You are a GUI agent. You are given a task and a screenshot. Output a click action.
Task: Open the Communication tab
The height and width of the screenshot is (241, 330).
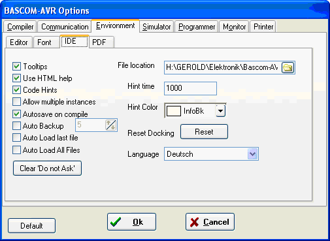pos(65,27)
